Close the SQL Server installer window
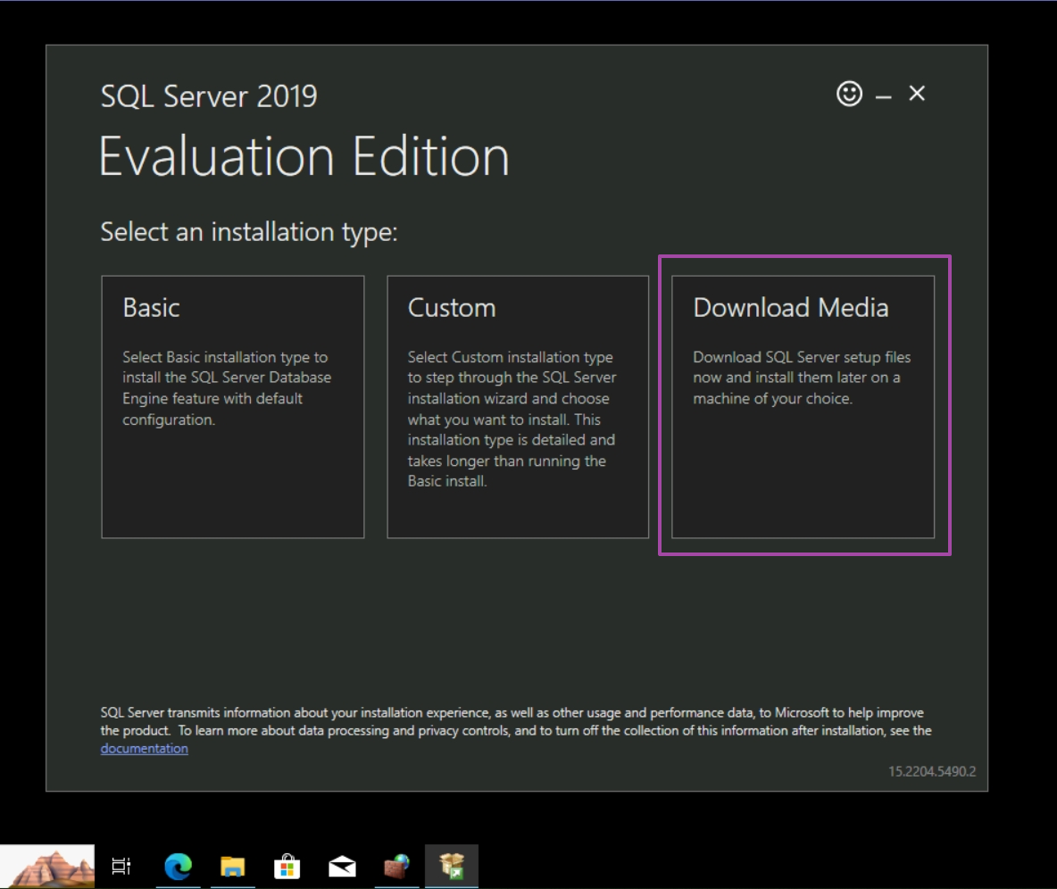This screenshot has width=1057, height=889. coord(917,93)
